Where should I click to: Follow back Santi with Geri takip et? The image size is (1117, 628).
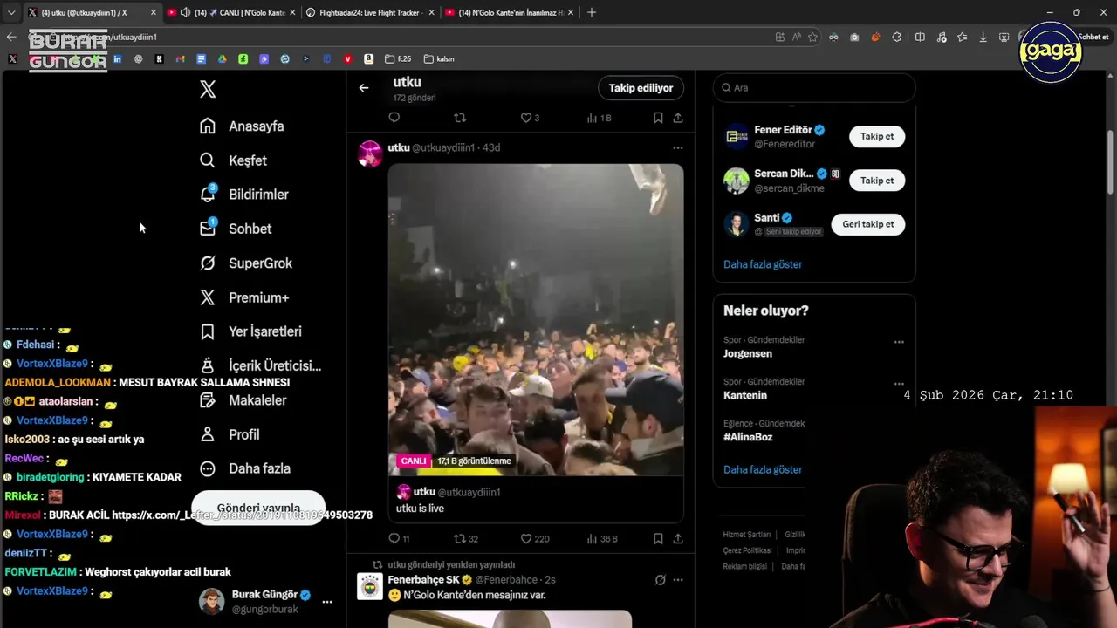(x=868, y=224)
